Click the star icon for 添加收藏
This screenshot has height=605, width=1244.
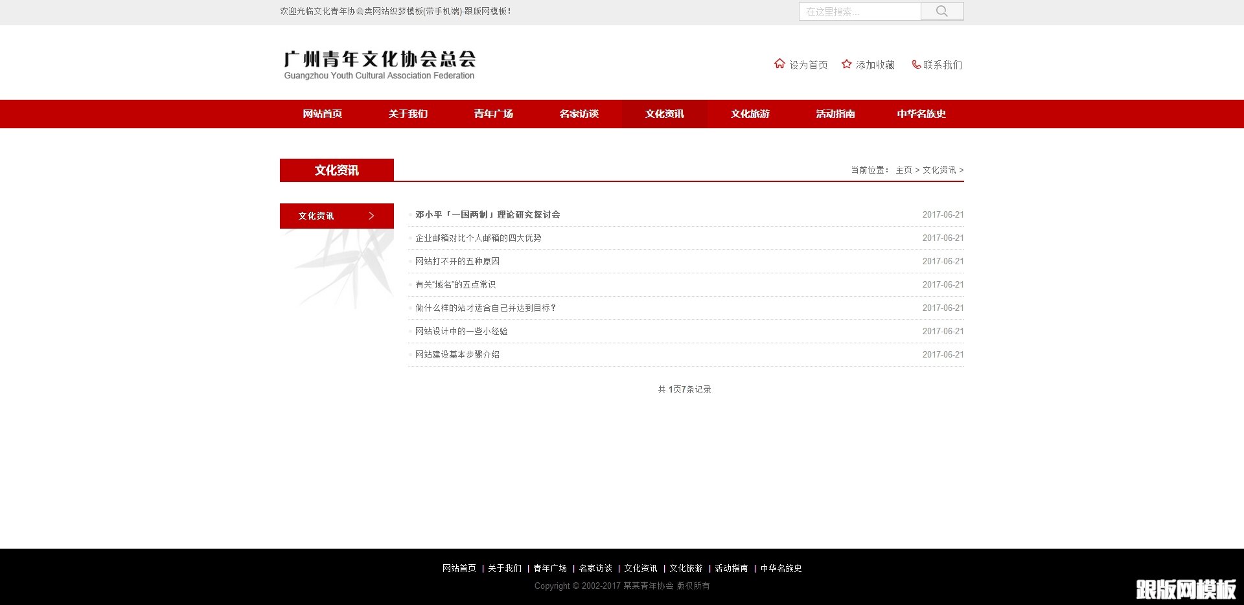point(846,63)
